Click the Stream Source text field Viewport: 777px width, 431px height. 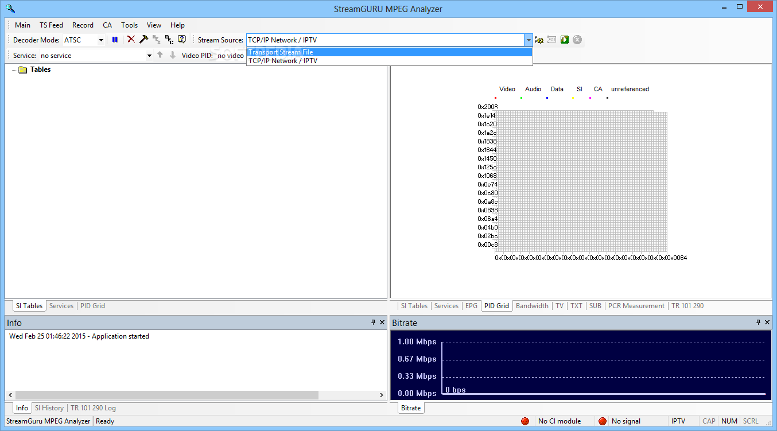point(384,40)
